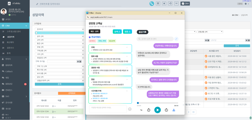Open the Q&A help button
Image resolution: width=252 pixels, height=120 pixels.
click(185, 3)
